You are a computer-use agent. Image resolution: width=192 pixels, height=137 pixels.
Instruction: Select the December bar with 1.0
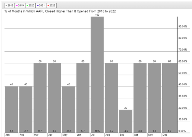click(169, 98)
